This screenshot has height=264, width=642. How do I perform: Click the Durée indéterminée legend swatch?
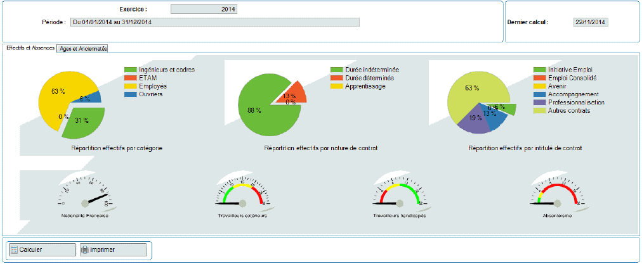336,70
